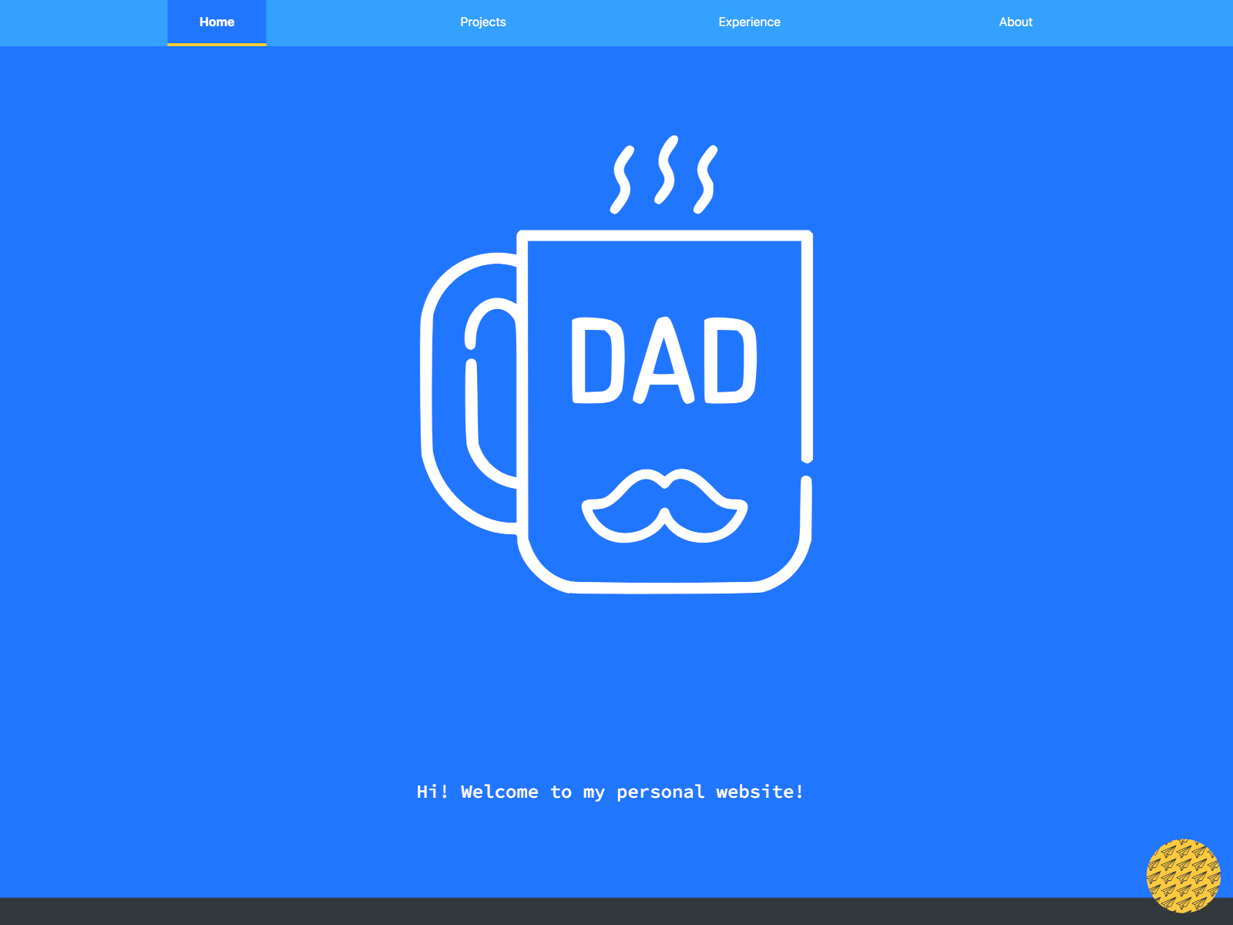Click the welcome greeting text
Screen dimensions: 1233x925
click(611, 792)
